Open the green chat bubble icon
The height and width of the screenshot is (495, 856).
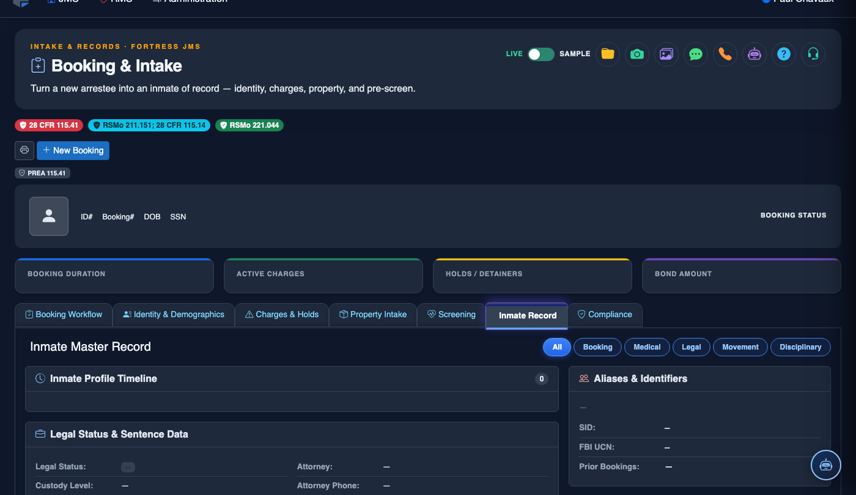(x=696, y=54)
